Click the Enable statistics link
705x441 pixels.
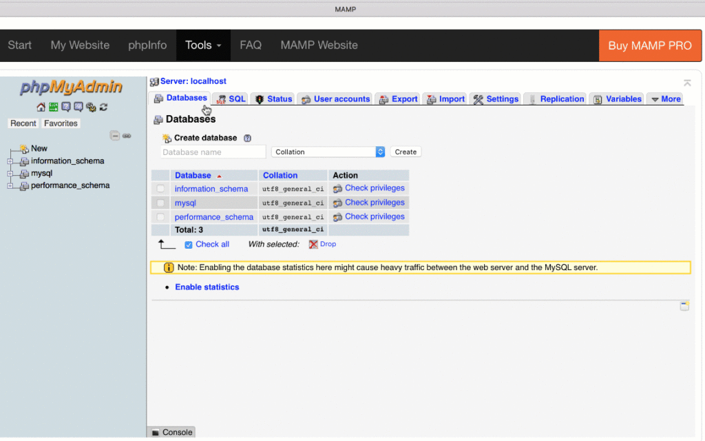[x=207, y=287]
